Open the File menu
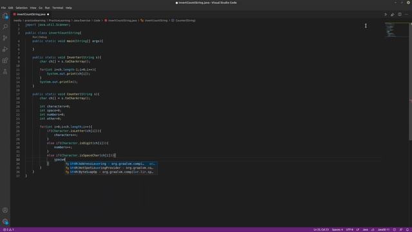This screenshot has height=232, width=412. 3,8
